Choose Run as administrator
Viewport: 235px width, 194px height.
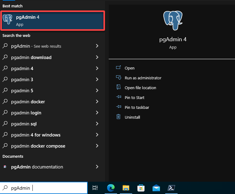[143, 78]
